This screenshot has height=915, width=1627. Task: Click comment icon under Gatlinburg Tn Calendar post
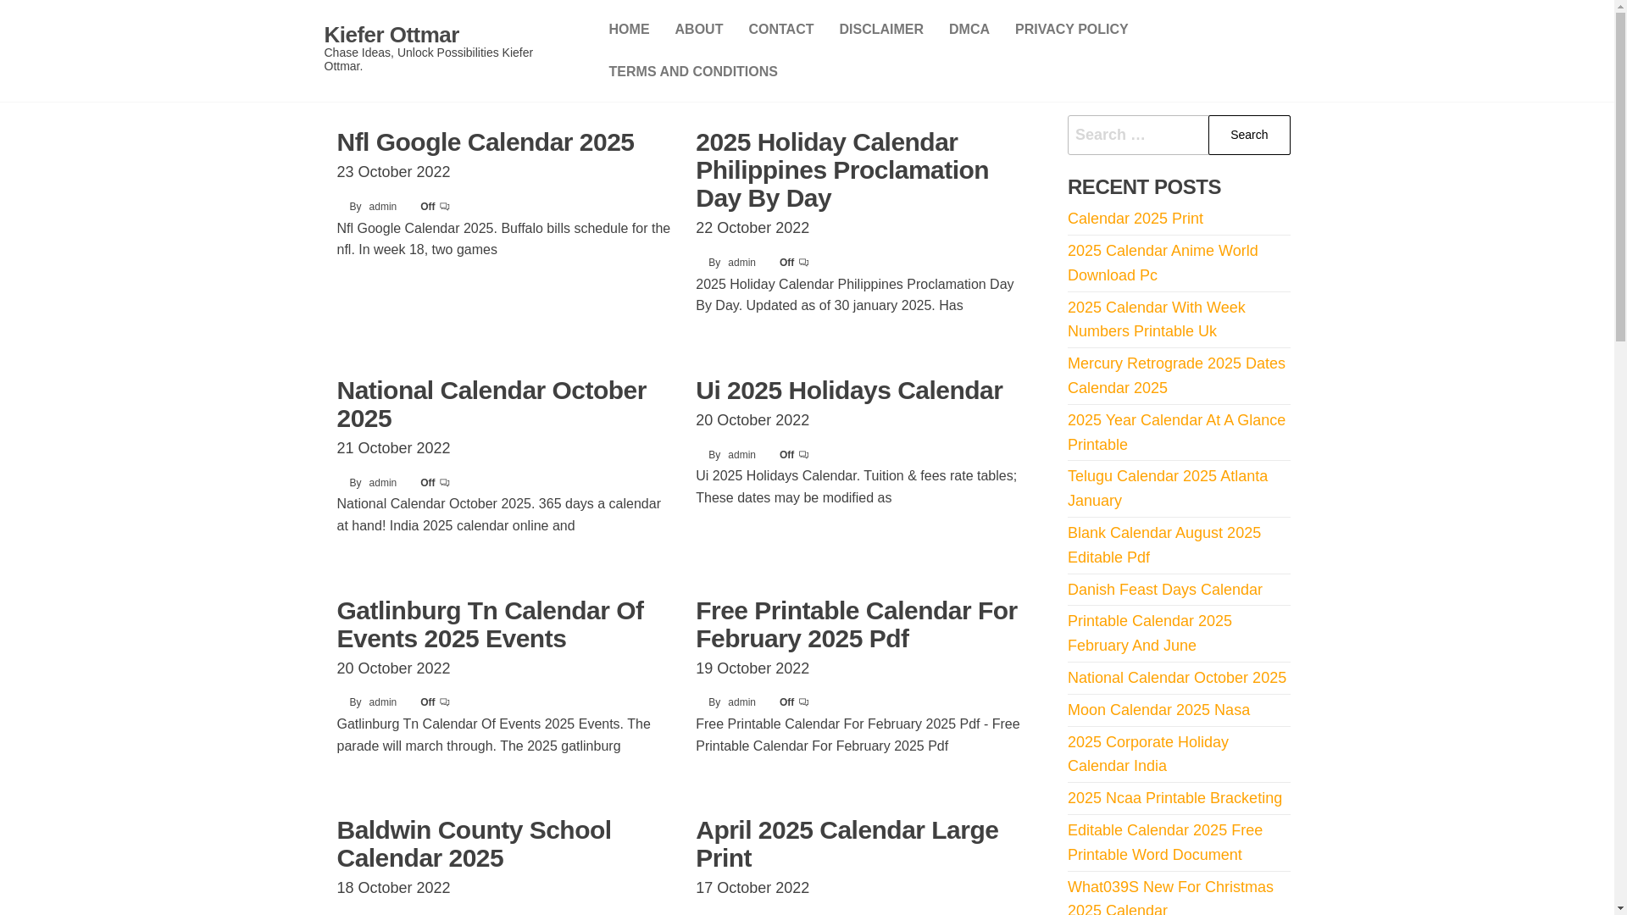(x=445, y=702)
